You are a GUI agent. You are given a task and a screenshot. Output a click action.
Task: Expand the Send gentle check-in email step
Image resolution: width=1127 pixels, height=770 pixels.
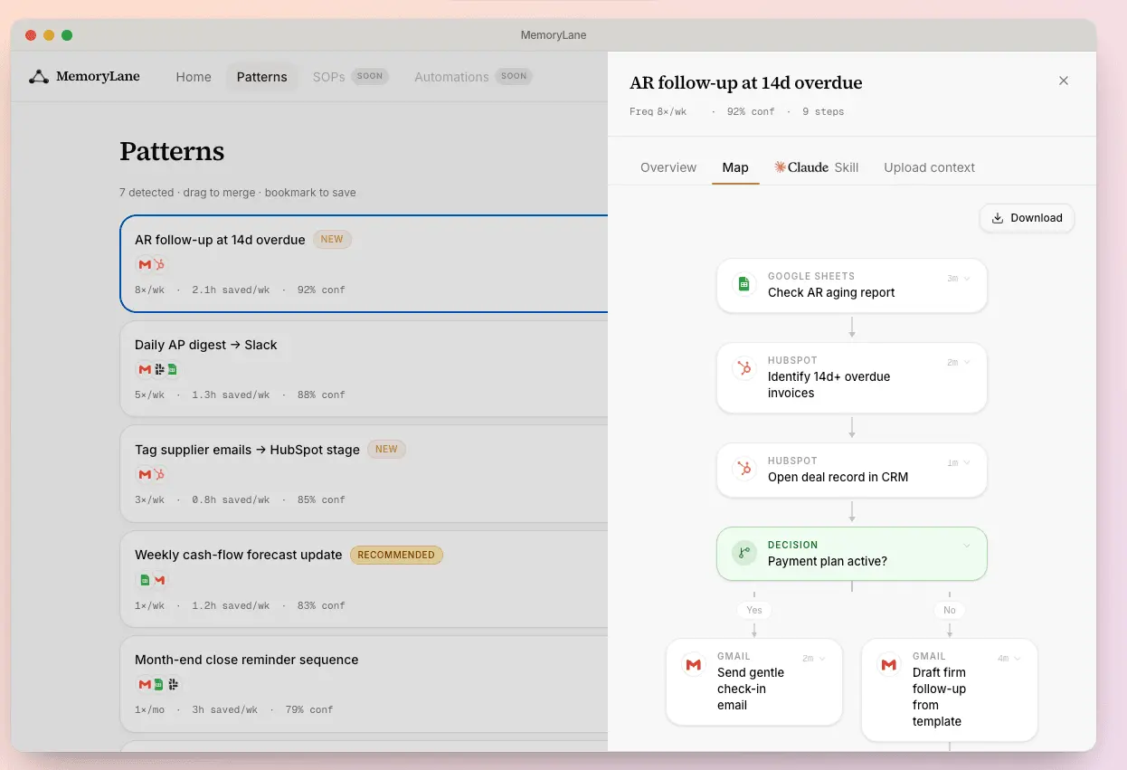(822, 659)
